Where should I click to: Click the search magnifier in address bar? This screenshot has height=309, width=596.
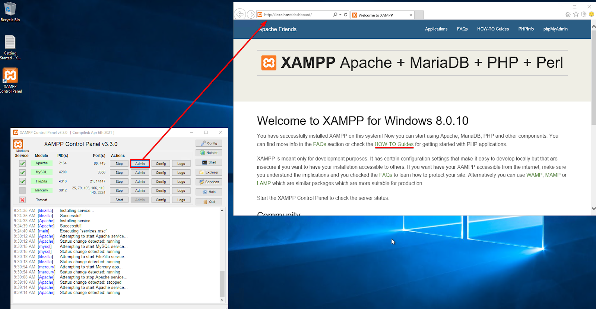click(335, 15)
